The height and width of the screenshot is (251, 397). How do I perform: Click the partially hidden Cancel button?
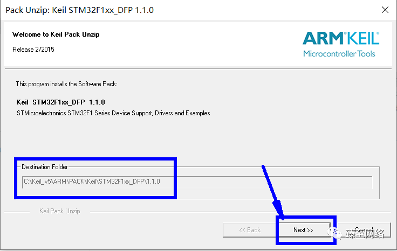click(364, 230)
